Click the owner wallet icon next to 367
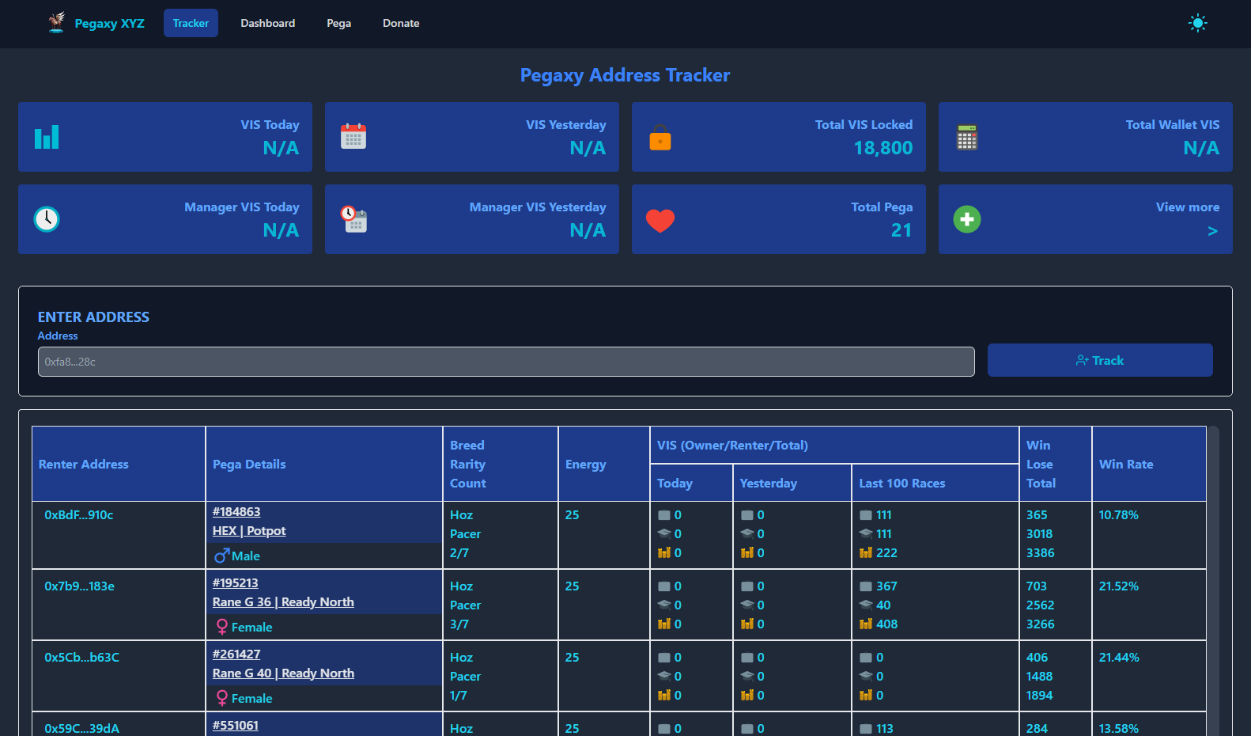This screenshot has height=736, width=1251. 866,586
